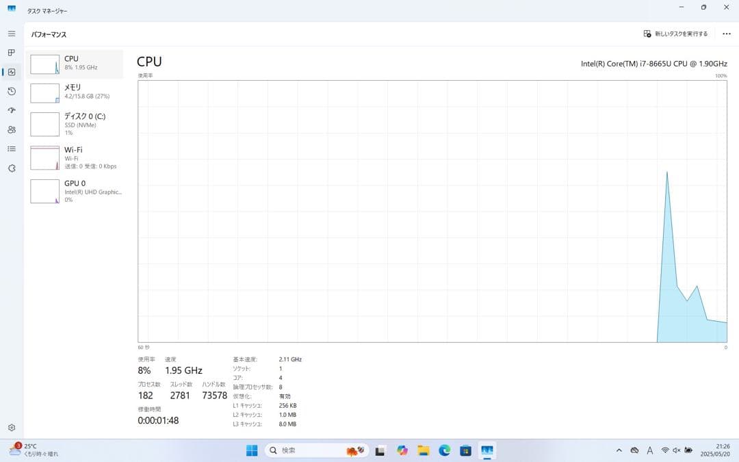739x462 pixels.
Task: Open the Startup apps page
Action: click(11, 110)
